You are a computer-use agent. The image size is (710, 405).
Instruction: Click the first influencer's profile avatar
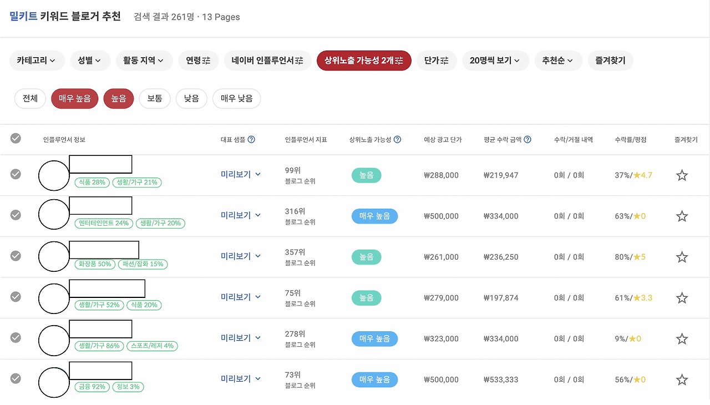pos(54,174)
